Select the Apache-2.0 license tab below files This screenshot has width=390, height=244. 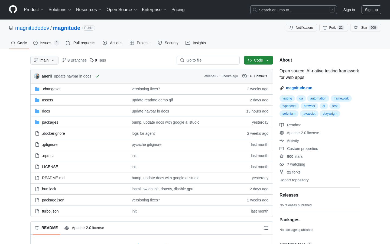pyautogui.click(x=84, y=228)
